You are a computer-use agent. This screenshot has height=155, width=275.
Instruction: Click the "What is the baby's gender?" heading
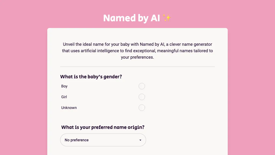pyautogui.click(x=91, y=77)
